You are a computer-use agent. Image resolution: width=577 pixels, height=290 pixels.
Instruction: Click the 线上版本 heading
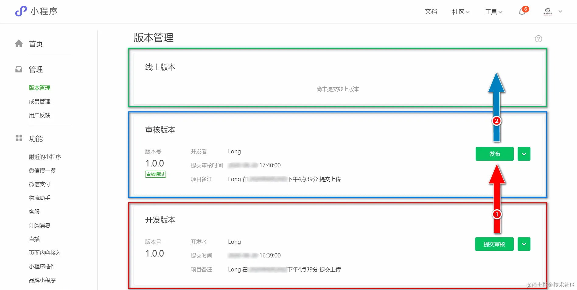point(160,67)
